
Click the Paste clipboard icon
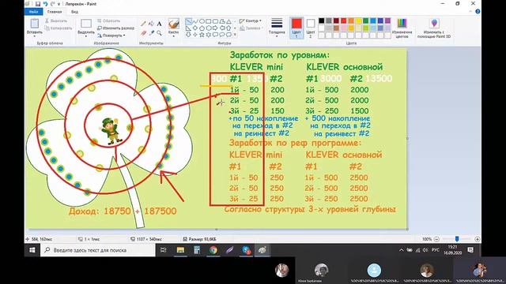tap(35, 24)
